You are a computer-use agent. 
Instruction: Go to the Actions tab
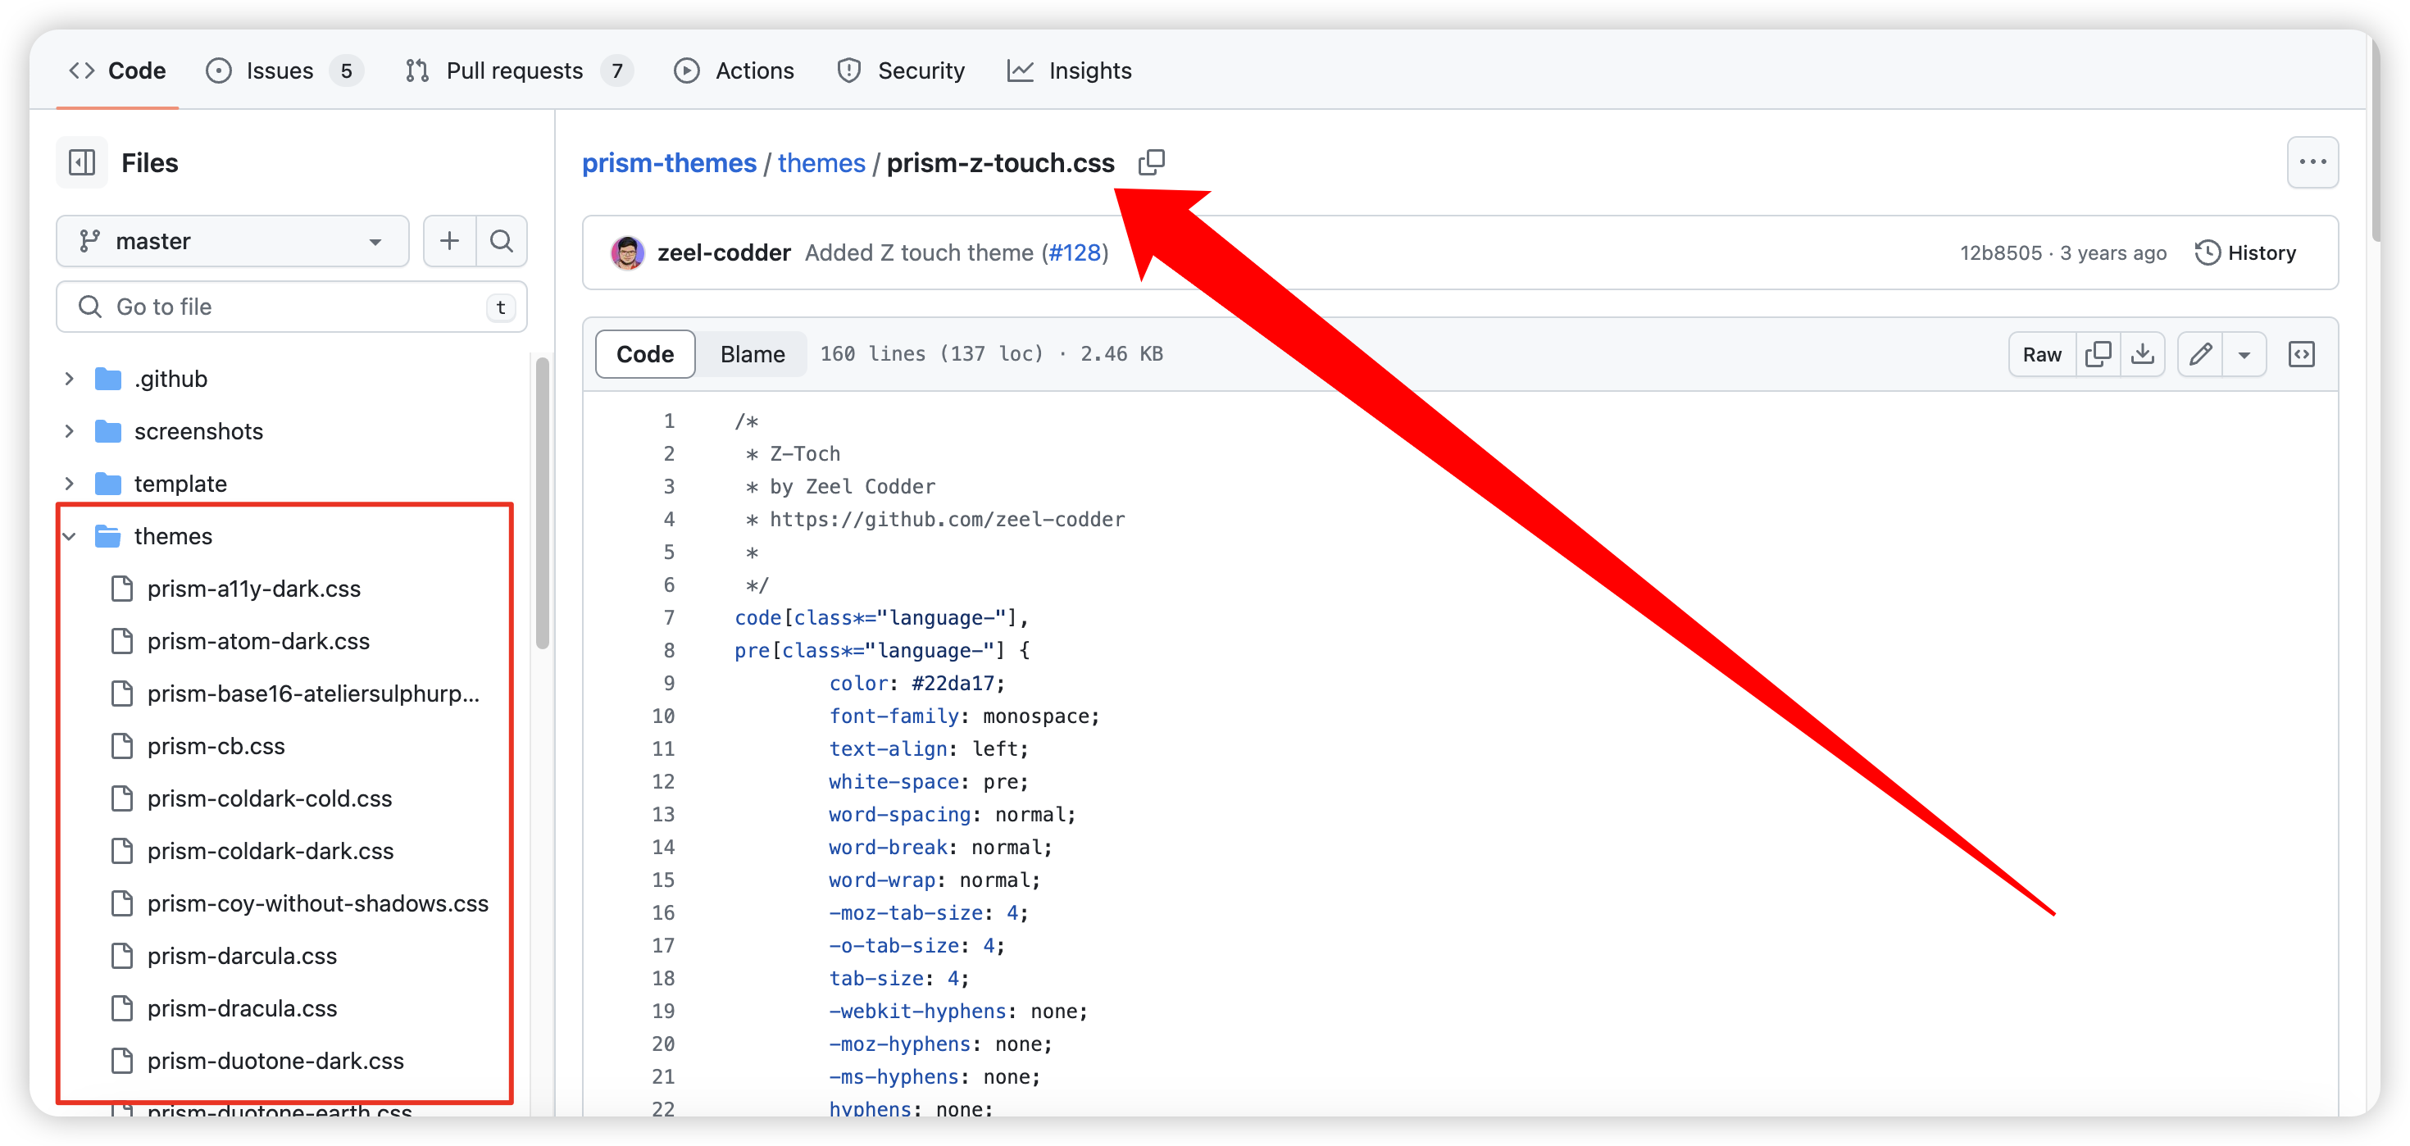[734, 71]
